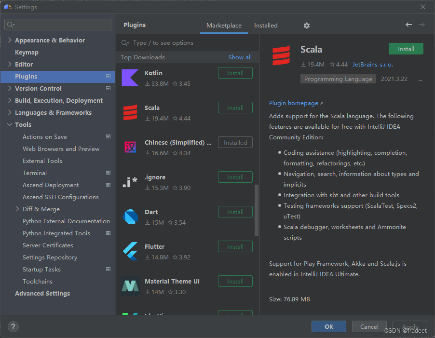The image size is (435, 338).
Task: Select Plugins in the settings tree
Action: tap(58, 77)
